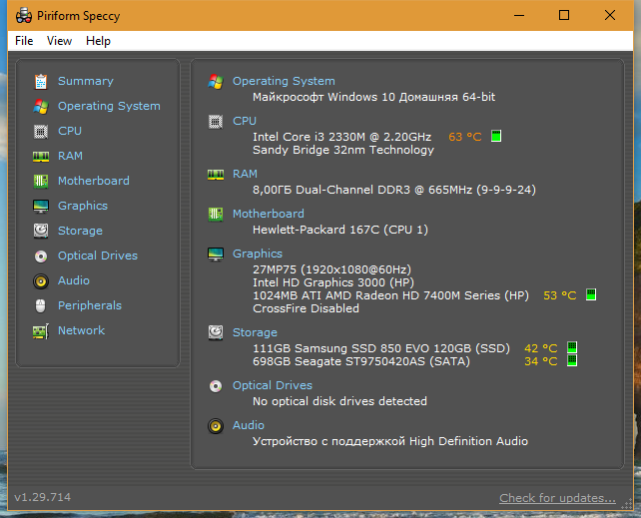Click the Windows flag icon beside sidebar Operating System
641x518 pixels.
point(41,106)
